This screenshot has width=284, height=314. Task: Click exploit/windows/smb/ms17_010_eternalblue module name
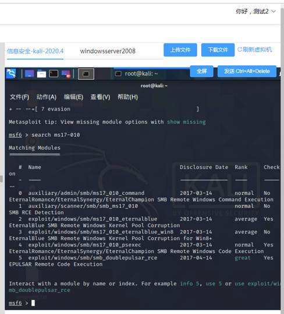(93, 219)
